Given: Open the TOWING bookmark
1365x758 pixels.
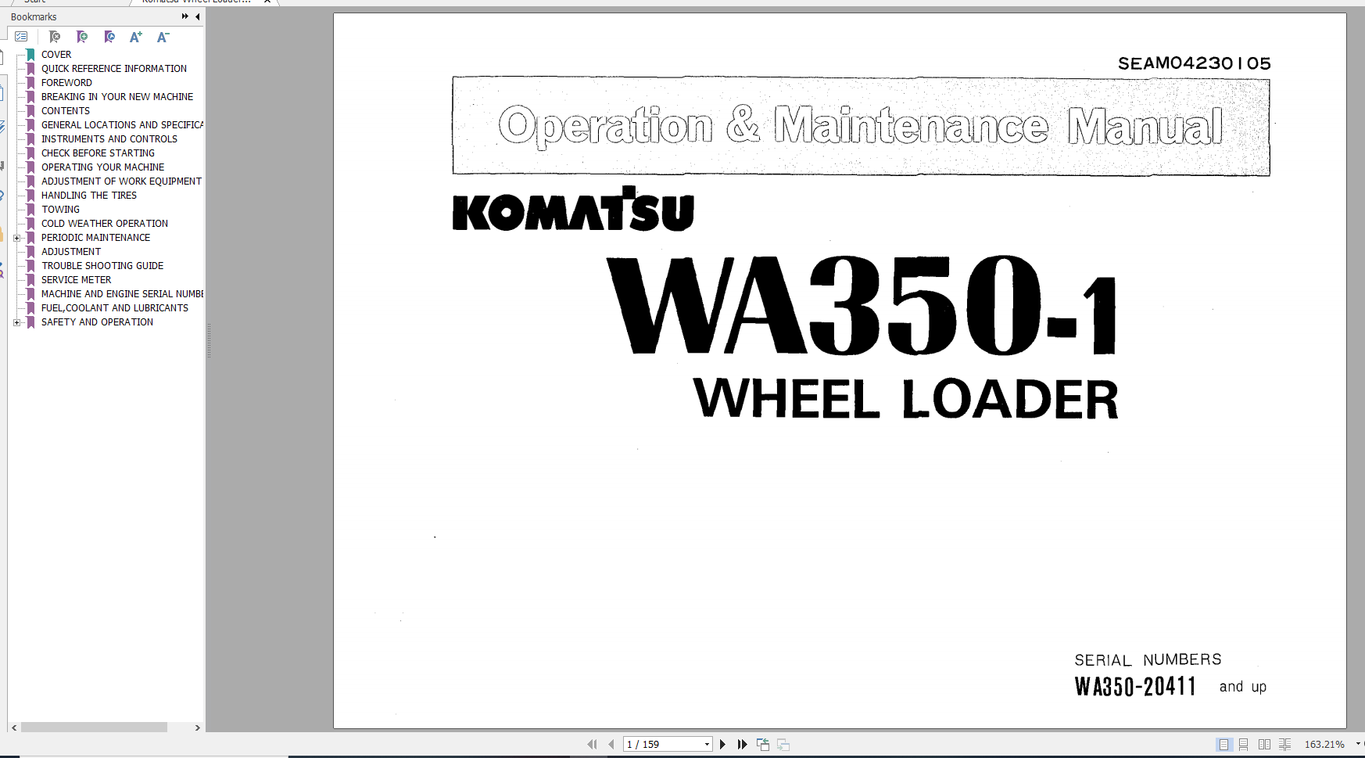Looking at the screenshot, I should [x=60, y=210].
